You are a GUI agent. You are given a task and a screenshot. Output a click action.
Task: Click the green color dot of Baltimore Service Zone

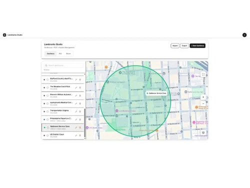(x=44, y=127)
